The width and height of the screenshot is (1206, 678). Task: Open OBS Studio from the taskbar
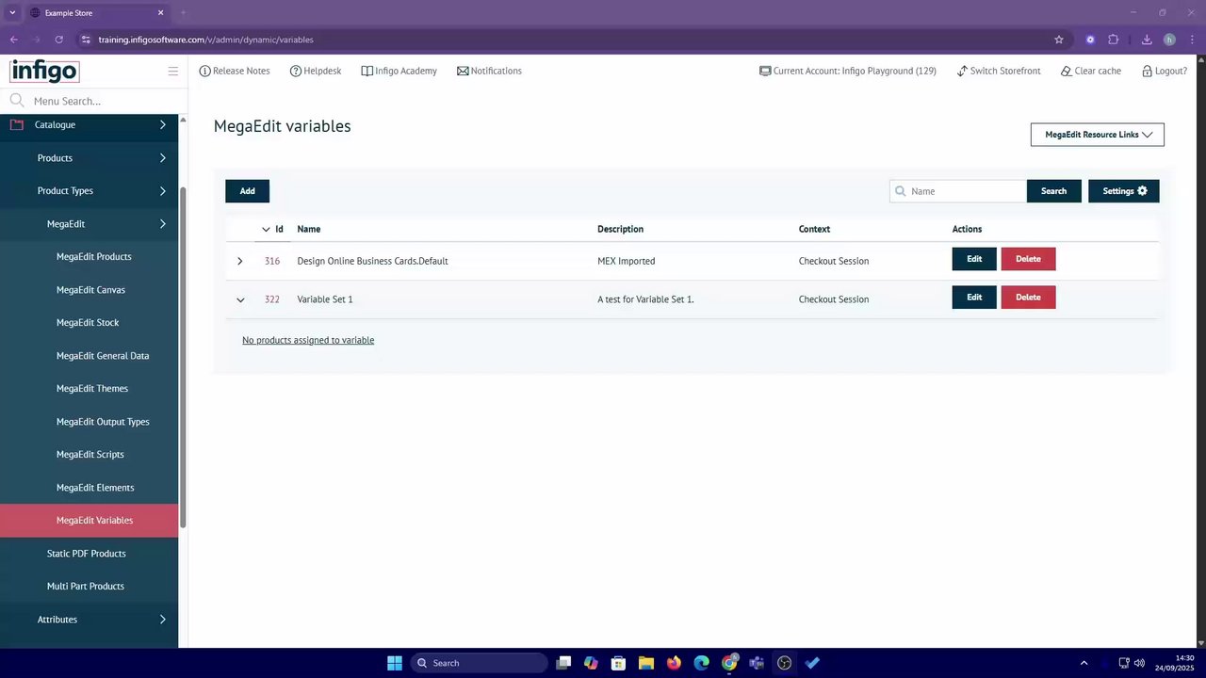[x=785, y=663]
